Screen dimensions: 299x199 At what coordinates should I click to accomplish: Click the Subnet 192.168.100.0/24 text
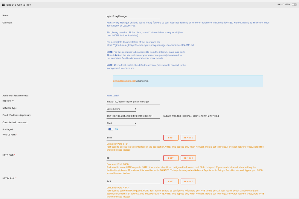click(x=191, y=116)
